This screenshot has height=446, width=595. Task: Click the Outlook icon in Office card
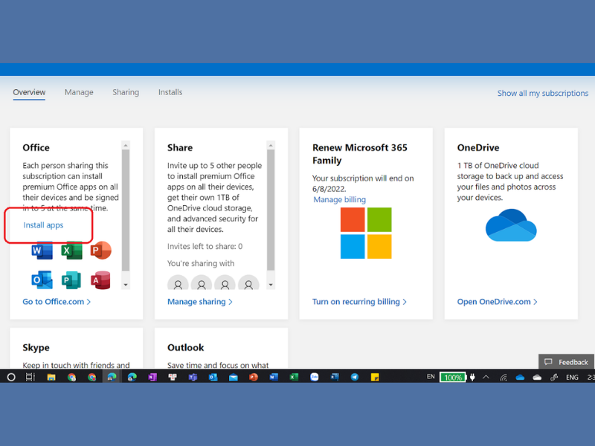(42, 280)
